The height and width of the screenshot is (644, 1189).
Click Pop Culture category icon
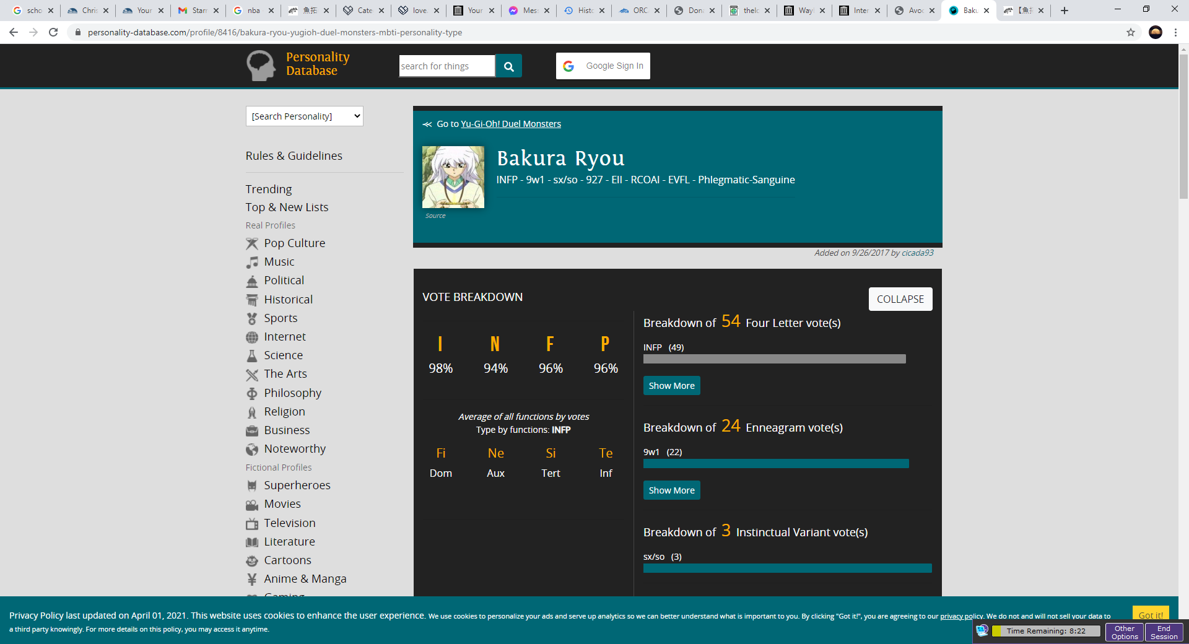[x=252, y=243]
